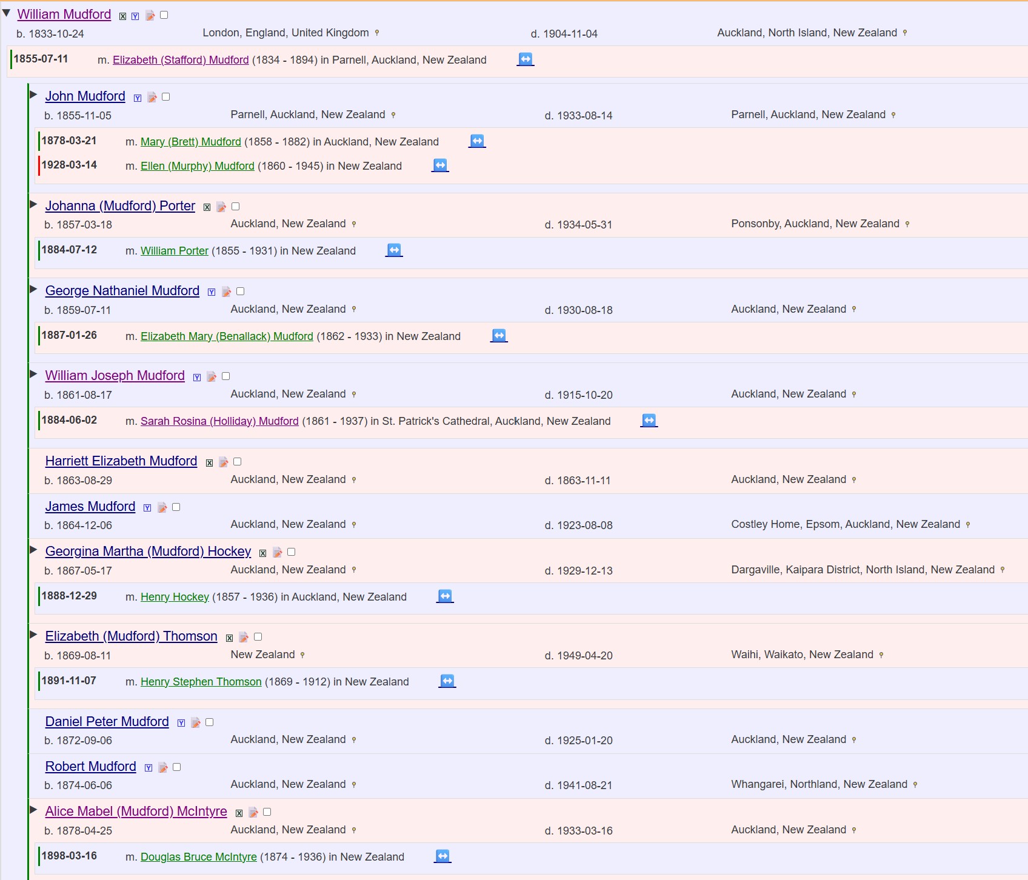Tick the checkbox next to William Mudford
1028x880 pixels.
(x=164, y=15)
